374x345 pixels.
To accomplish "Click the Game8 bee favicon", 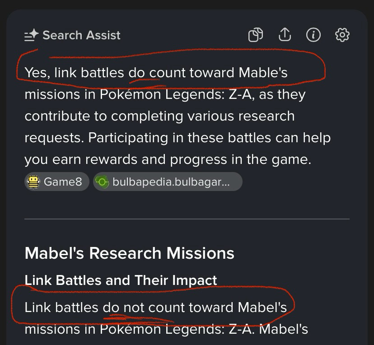I will 33,182.
